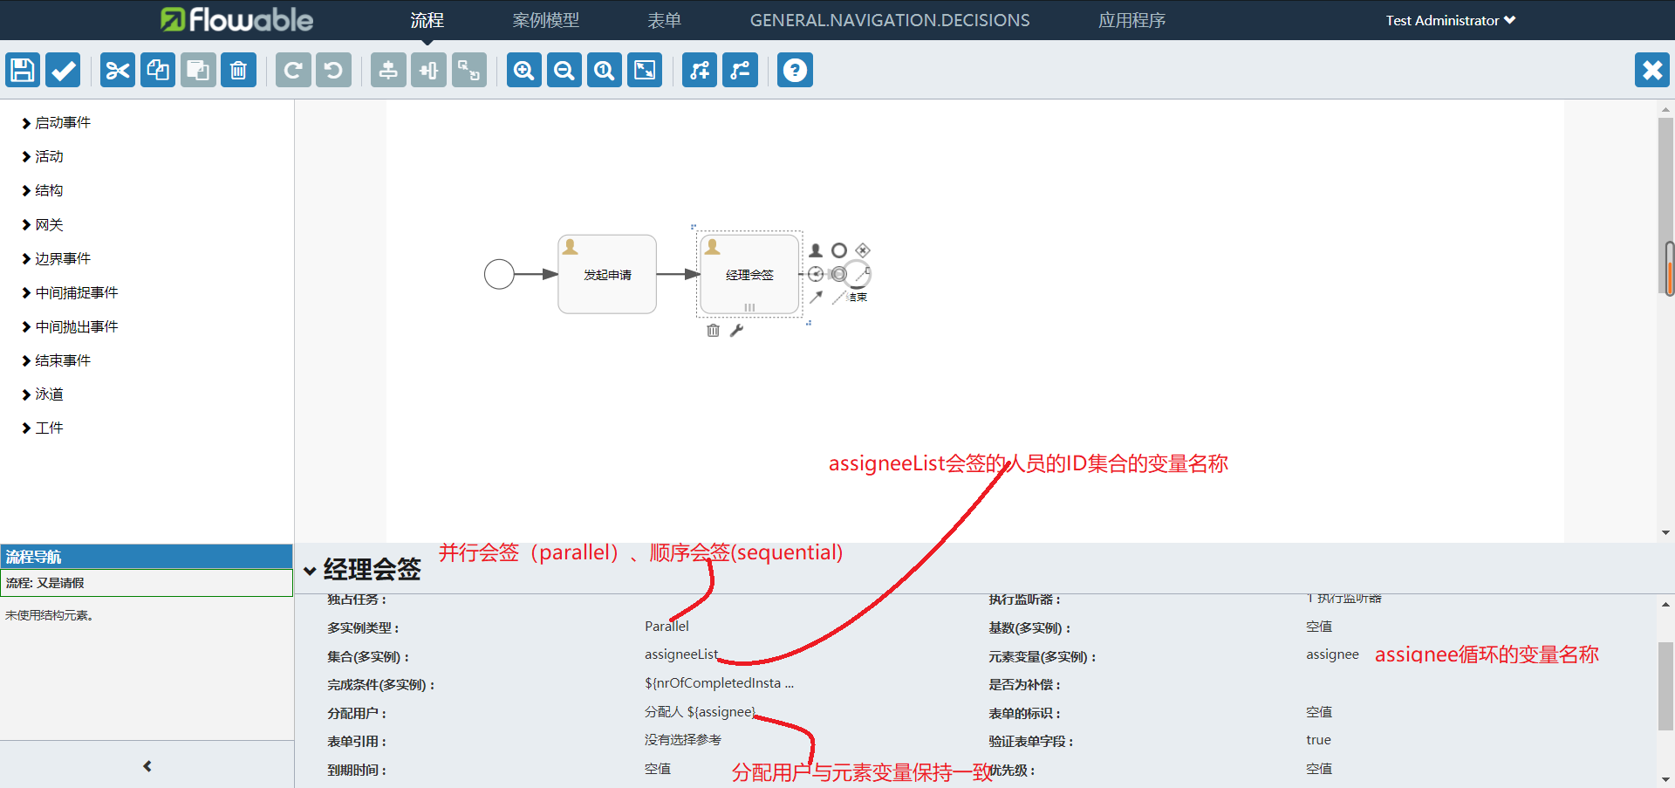Align elements horizontally in toolbar
This screenshot has height=788, width=1675.
pyautogui.click(x=428, y=70)
